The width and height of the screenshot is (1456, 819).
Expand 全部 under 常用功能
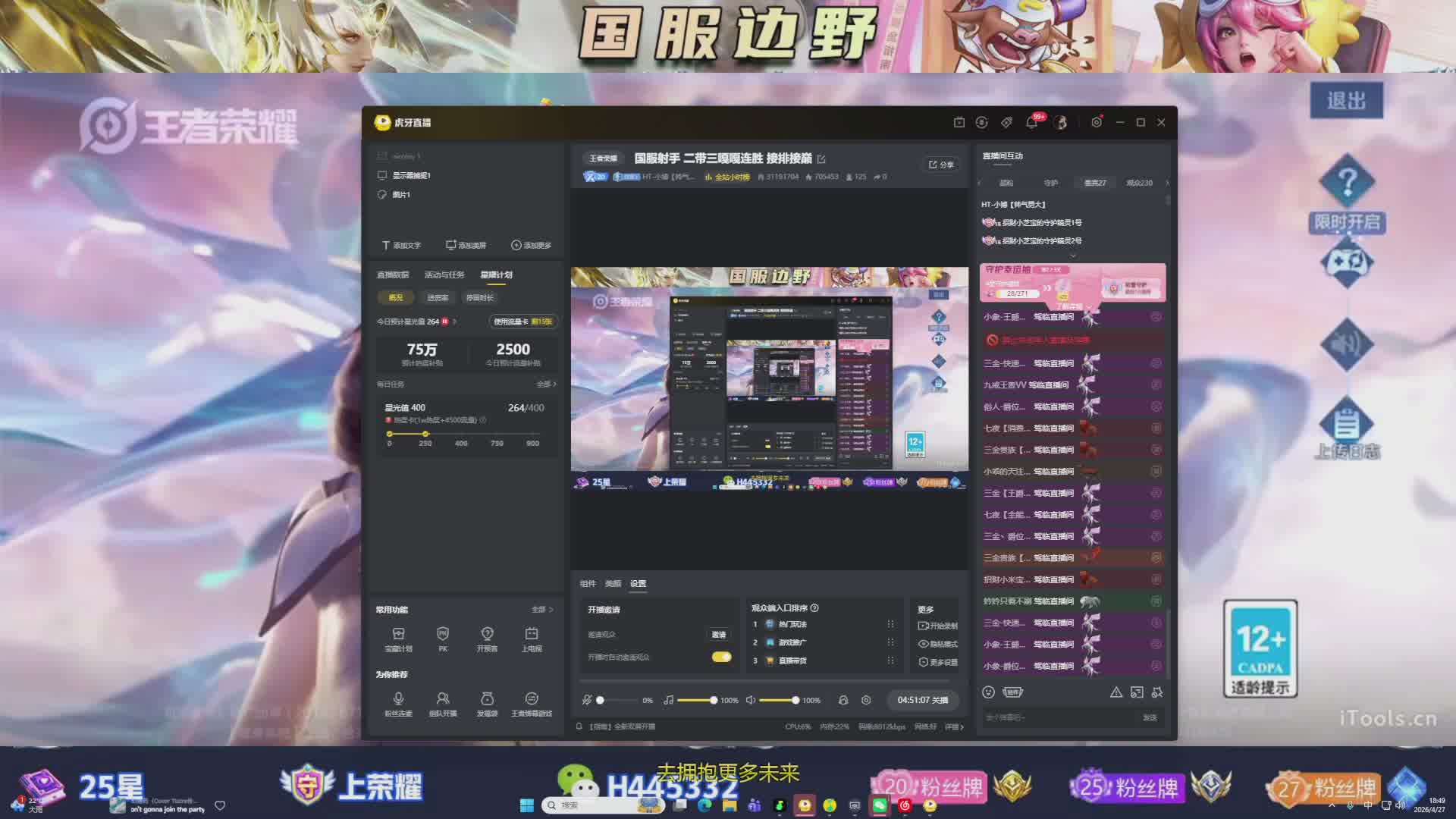pos(541,610)
